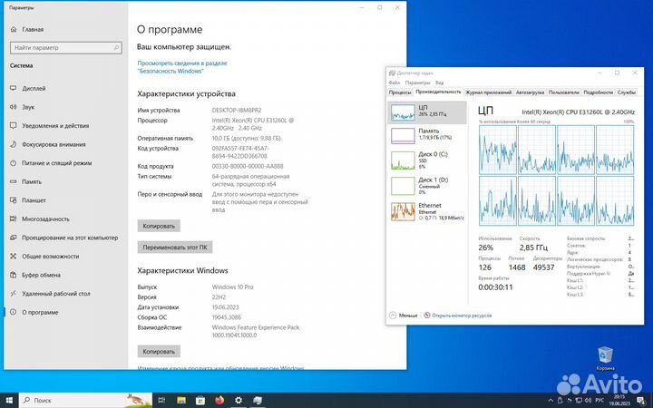Open the Главная home icon in Settings

pos(14,30)
